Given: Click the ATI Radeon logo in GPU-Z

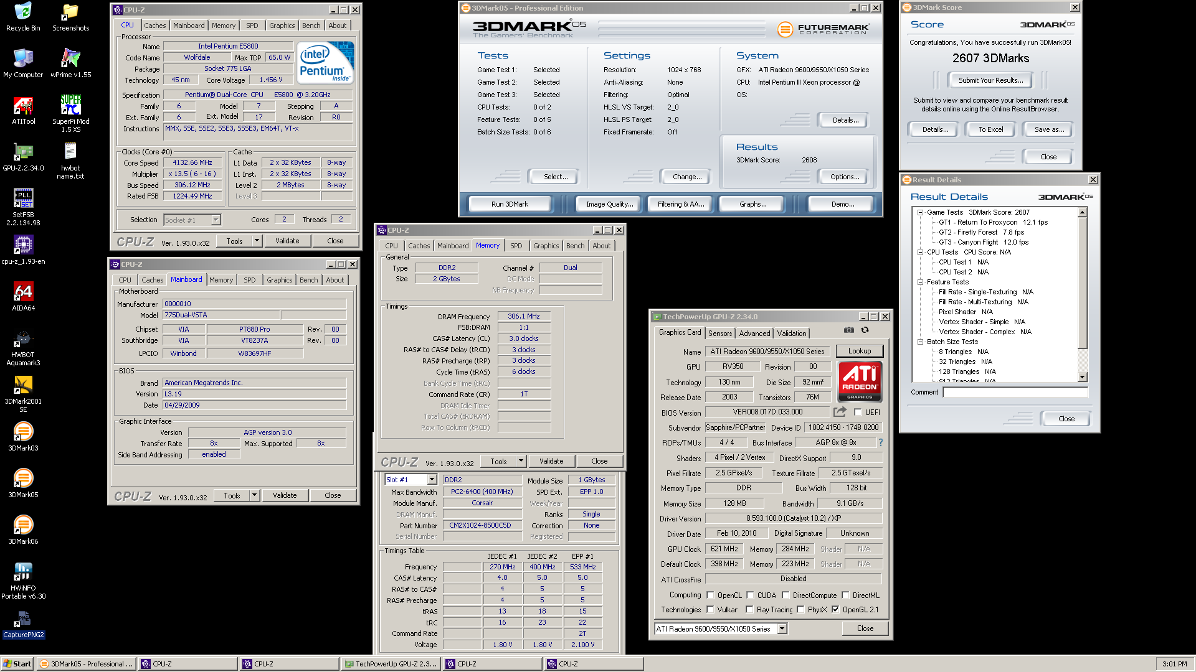Looking at the screenshot, I should click(x=860, y=381).
